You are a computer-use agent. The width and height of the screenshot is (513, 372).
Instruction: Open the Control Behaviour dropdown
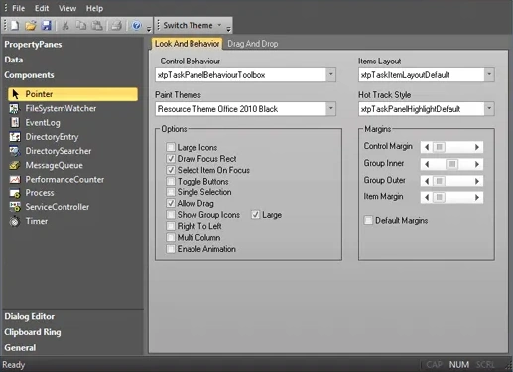(331, 75)
